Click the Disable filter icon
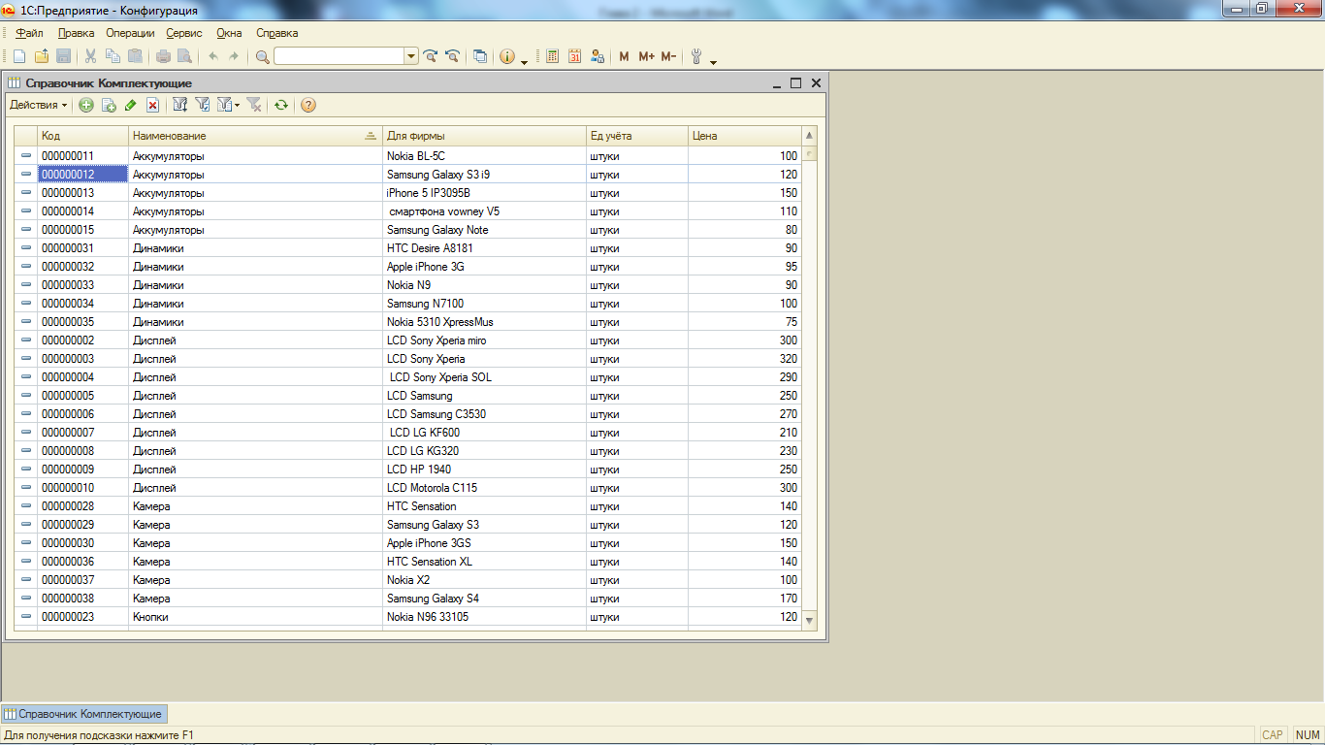The width and height of the screenshot is (1325, 745). 254,105
